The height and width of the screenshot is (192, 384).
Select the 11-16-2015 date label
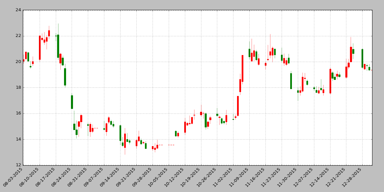(x=255, y=177)
